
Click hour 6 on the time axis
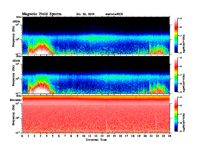tap(59, 136)
